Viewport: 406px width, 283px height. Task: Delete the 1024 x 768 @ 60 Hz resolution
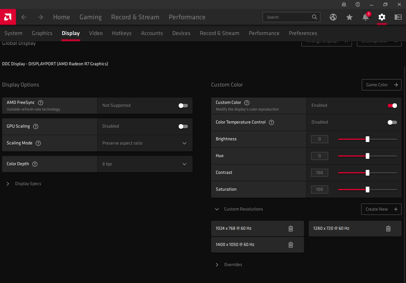point(291,229)
